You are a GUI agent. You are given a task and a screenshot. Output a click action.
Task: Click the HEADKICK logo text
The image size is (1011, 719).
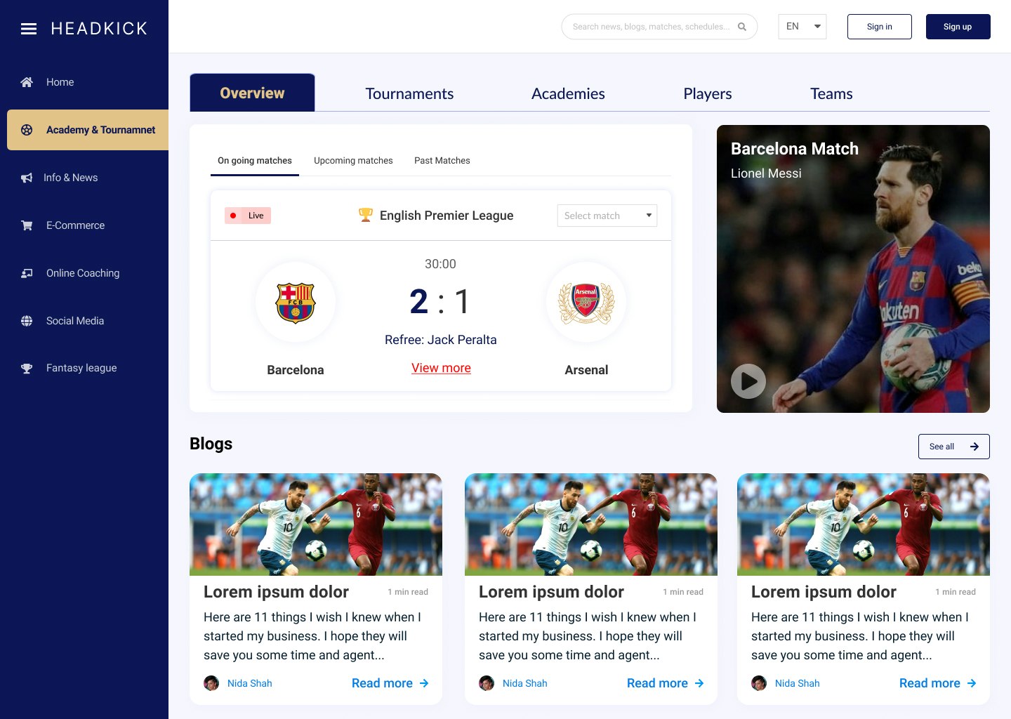[99, 29]
